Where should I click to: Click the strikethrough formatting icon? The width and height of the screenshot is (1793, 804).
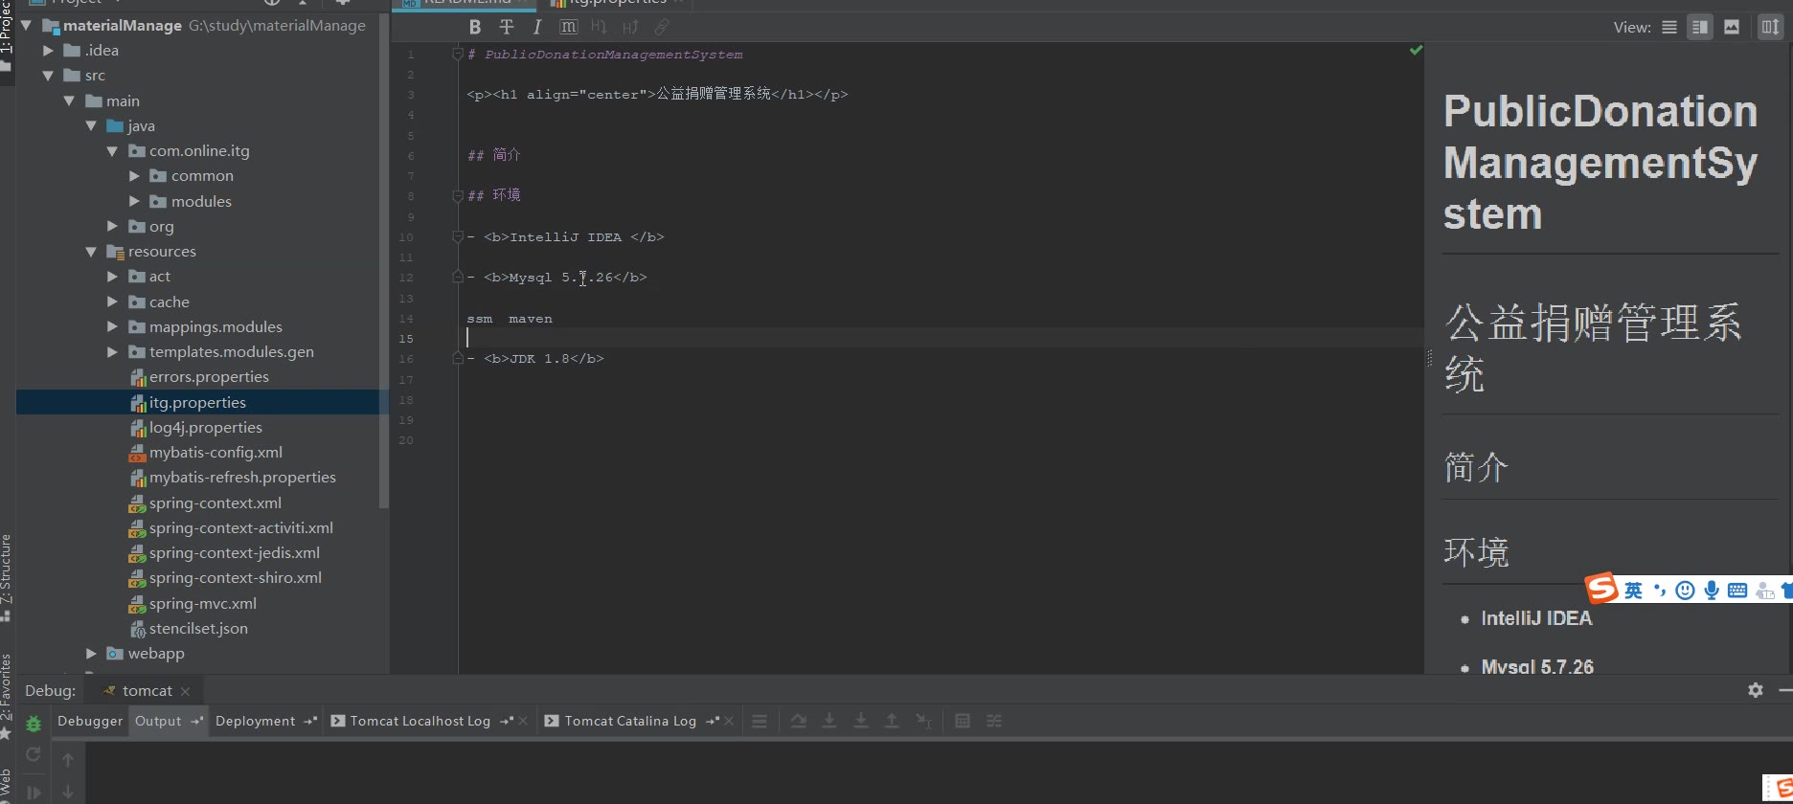click(507, 27)
